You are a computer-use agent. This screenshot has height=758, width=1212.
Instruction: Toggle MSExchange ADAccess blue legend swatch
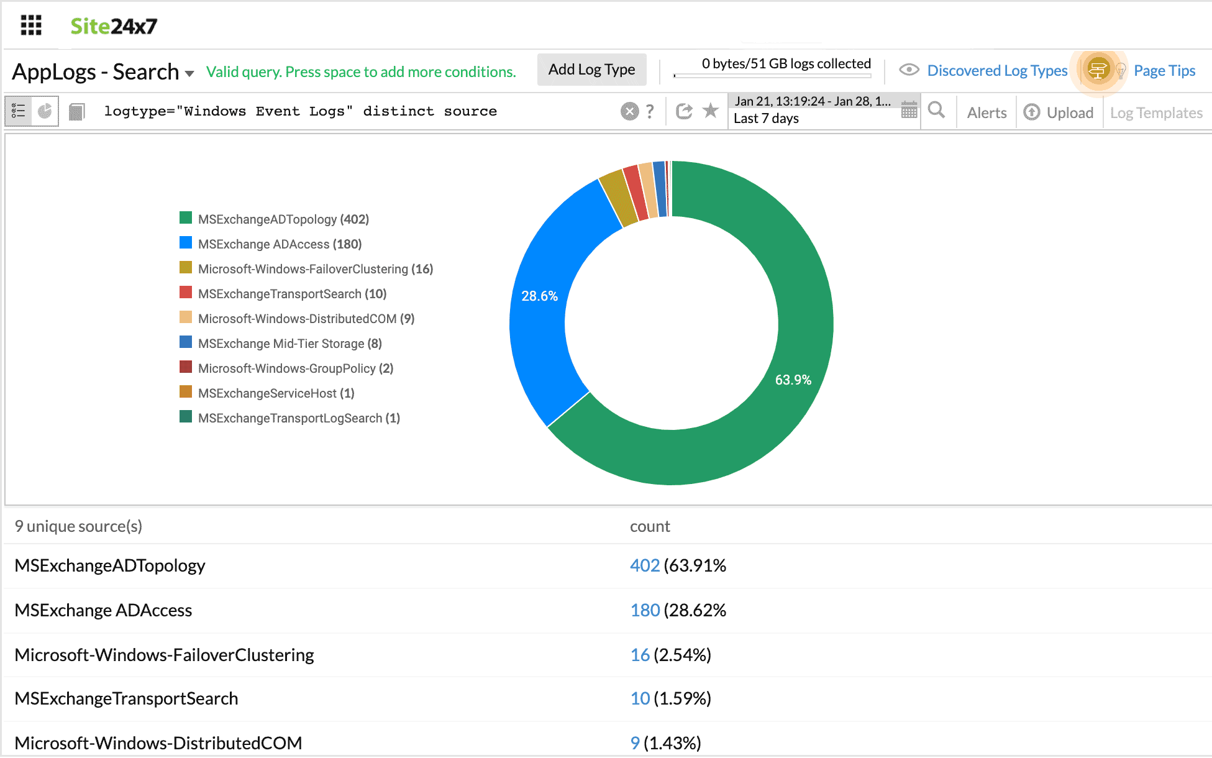[x=186, y=242]
